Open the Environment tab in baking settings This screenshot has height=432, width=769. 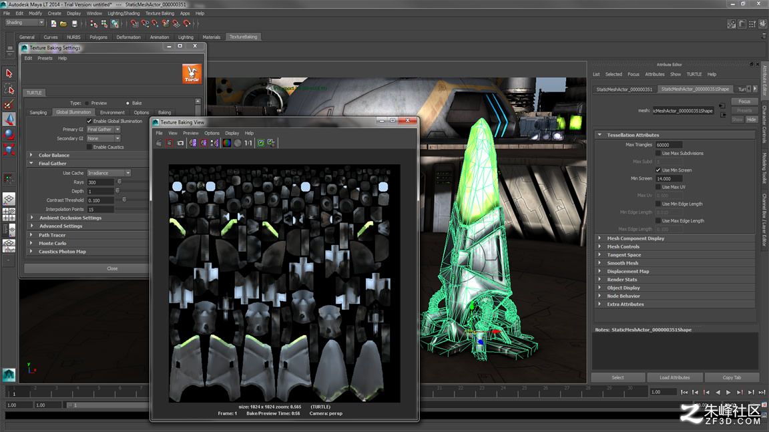coord(112,112)
